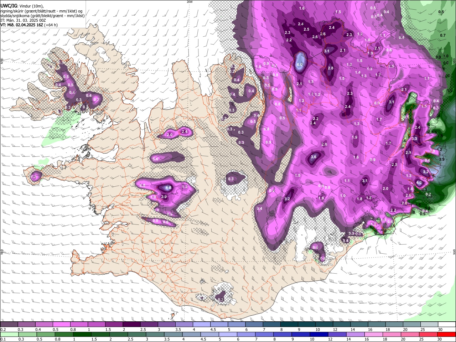Pick the crimson 25 rain legend swatch
Screen dimensions: 456x342
(429, 335)
